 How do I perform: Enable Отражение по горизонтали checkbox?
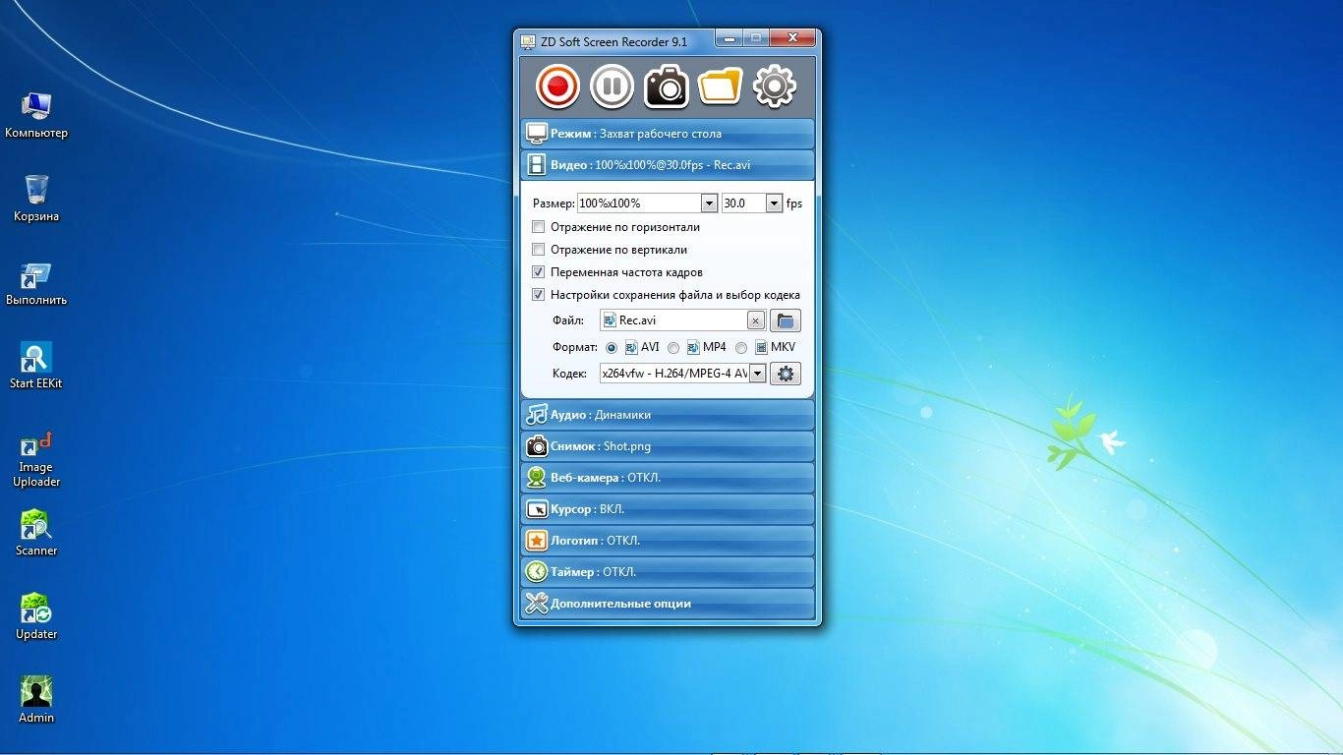(538, 227)
